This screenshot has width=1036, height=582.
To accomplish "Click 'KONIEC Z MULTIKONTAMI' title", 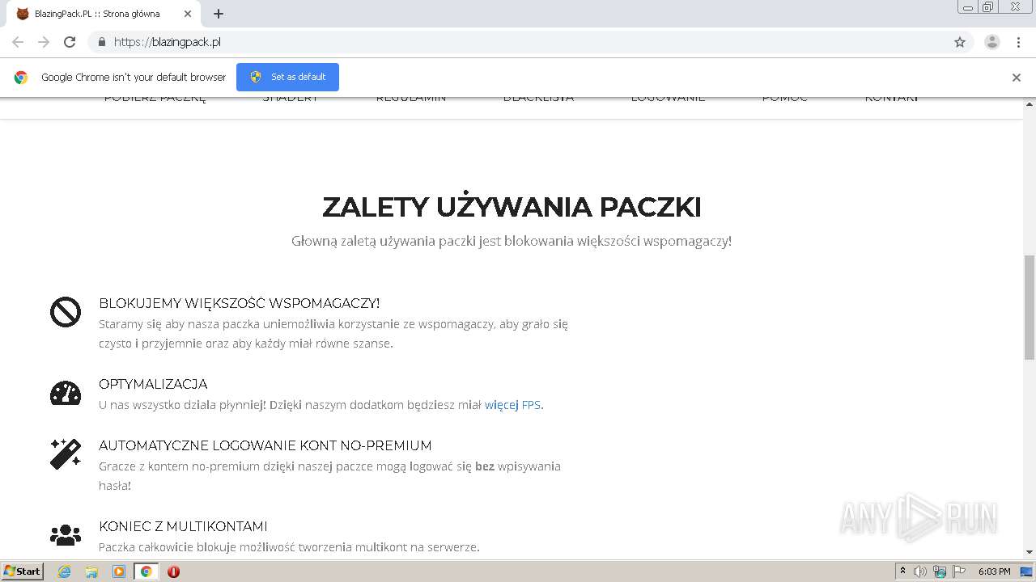I will click(183, 526).
